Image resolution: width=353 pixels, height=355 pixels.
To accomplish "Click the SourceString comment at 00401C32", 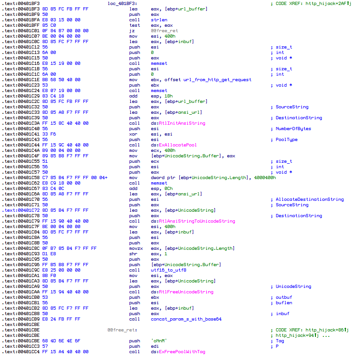I will [292, 107].
